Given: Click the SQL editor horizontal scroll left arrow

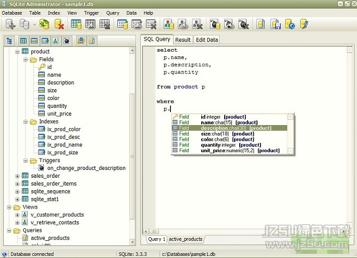Looking at the screenshot, I should pos(146,231).
